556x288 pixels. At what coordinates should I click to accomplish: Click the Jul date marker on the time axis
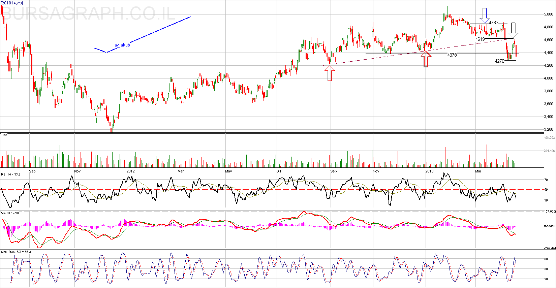279,171
